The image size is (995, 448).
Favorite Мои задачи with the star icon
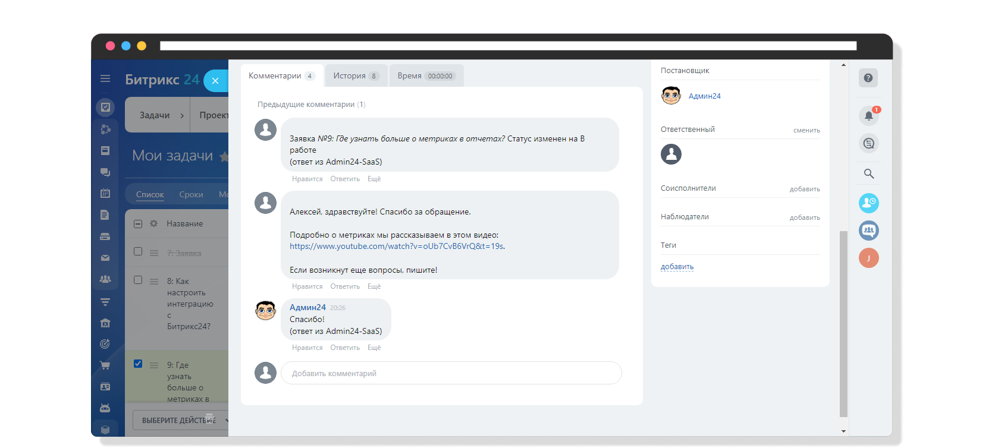224,157
